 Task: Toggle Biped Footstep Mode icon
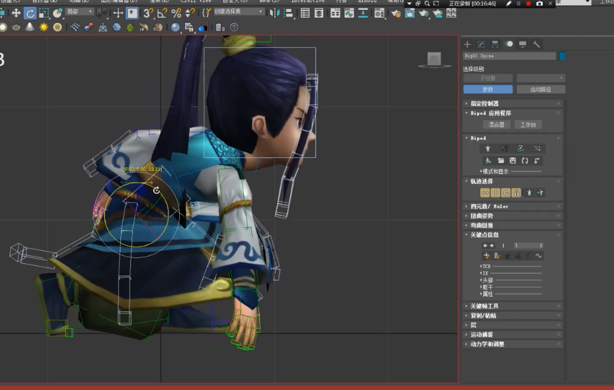(504, 149)
